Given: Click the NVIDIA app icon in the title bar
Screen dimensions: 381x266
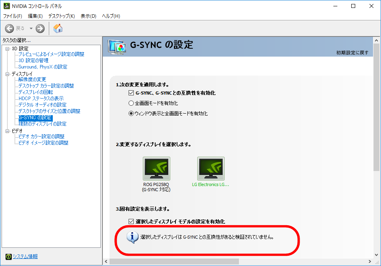Looking at the screenshot, I should point(7,6).
